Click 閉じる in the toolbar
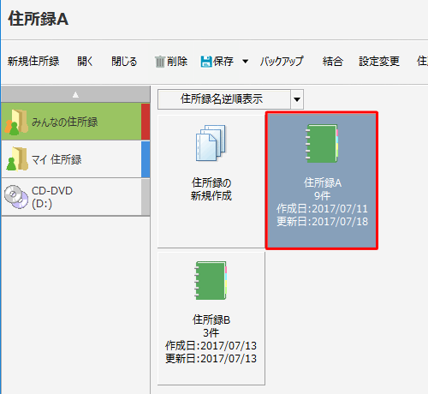 click(x=124, y=62)
